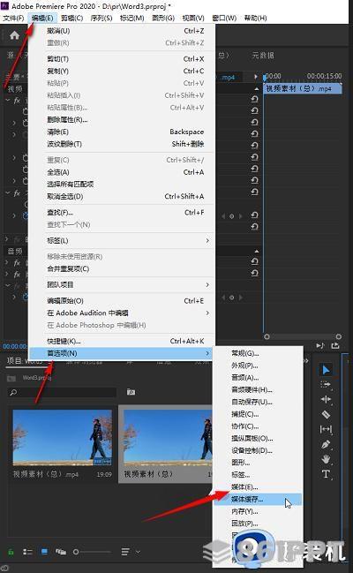Click the play-only-audio icon beside export
Screen dimensions: 353x573
coord(319,345)
